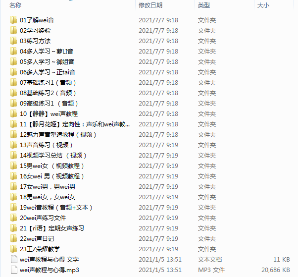The width and height of the screenshot is (298, 277).
Task: Select the 20,686 KB size cell
Action: [276, 270]
